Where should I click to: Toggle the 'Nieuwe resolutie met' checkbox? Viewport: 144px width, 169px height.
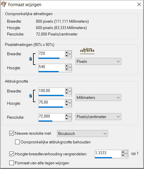pos(12,133)
